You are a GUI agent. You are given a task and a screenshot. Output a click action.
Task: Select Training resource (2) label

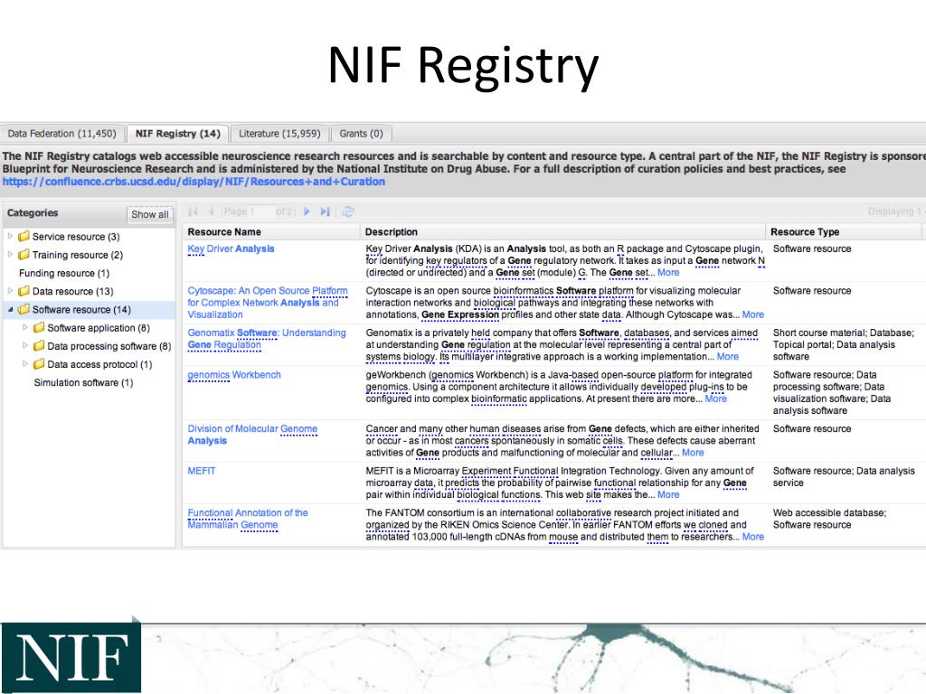78,255
